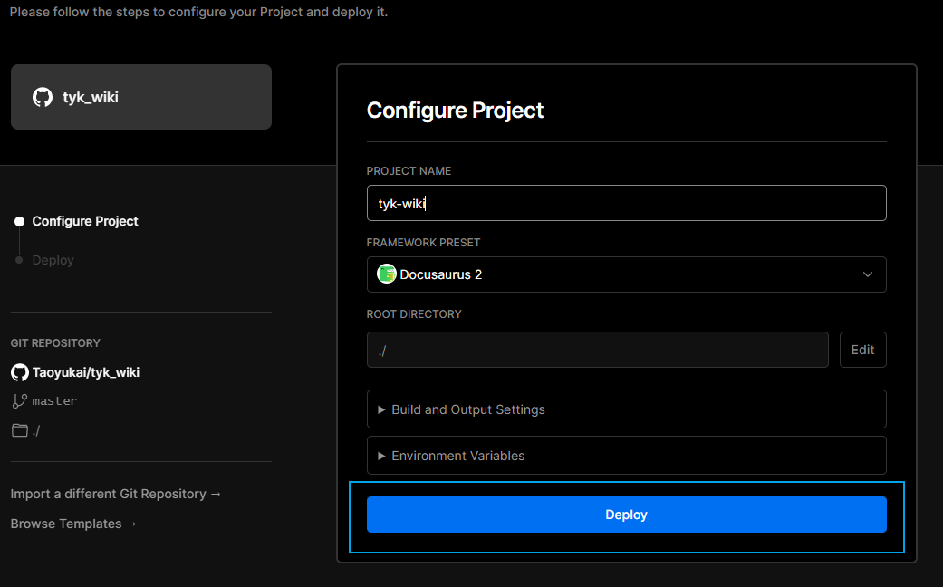
Task: Click the folder icon in Git Repository section
Action: (x=20, y=430)
